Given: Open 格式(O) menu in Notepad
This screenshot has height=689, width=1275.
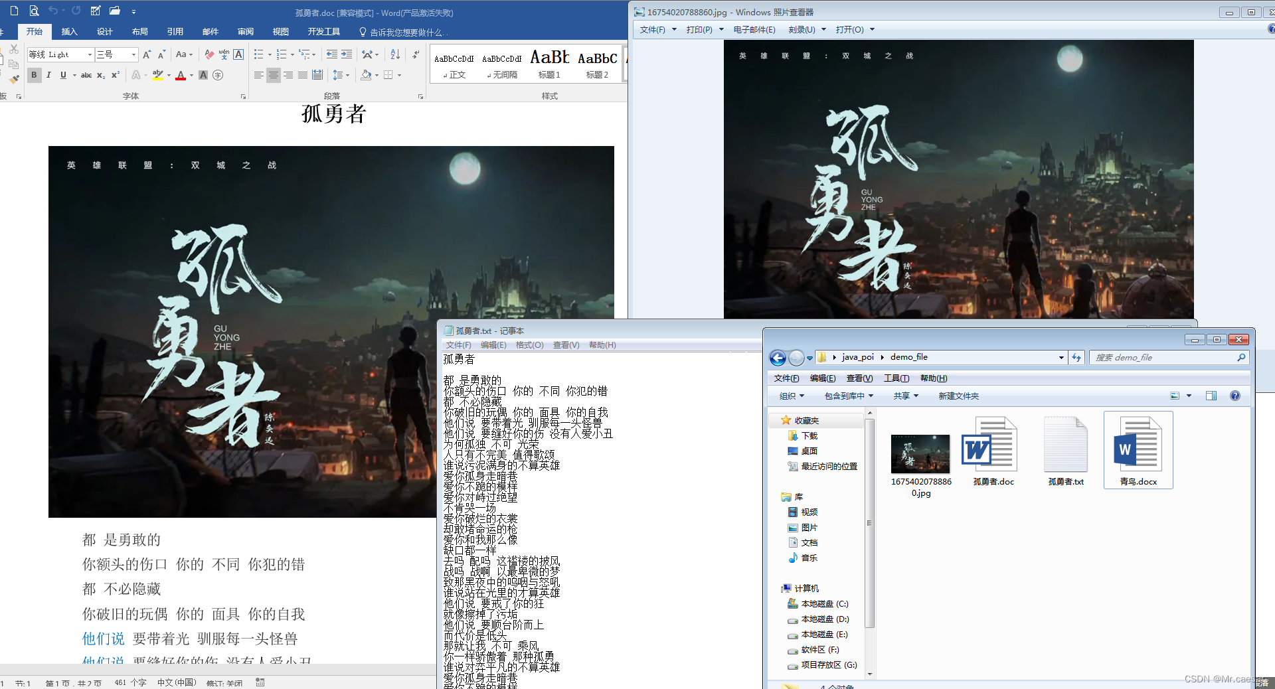Looking at the screenshot, I should tap(529, 345).
